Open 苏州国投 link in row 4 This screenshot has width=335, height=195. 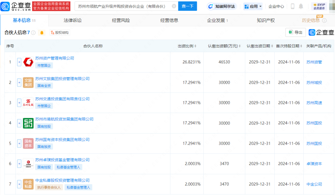tap(314, 123)
